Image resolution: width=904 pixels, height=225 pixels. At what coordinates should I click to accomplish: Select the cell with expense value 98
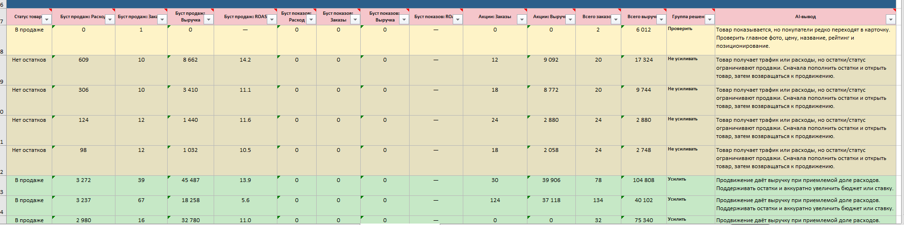[x=83, y=161]
